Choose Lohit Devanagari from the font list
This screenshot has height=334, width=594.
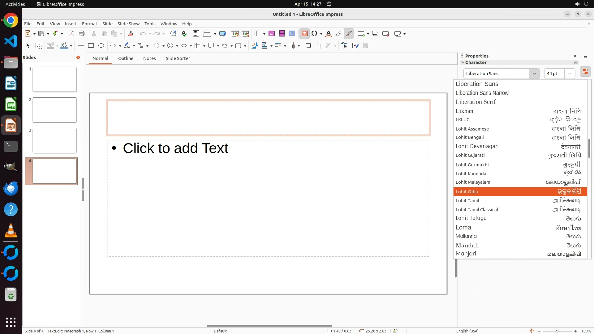[x=477, y=146]
